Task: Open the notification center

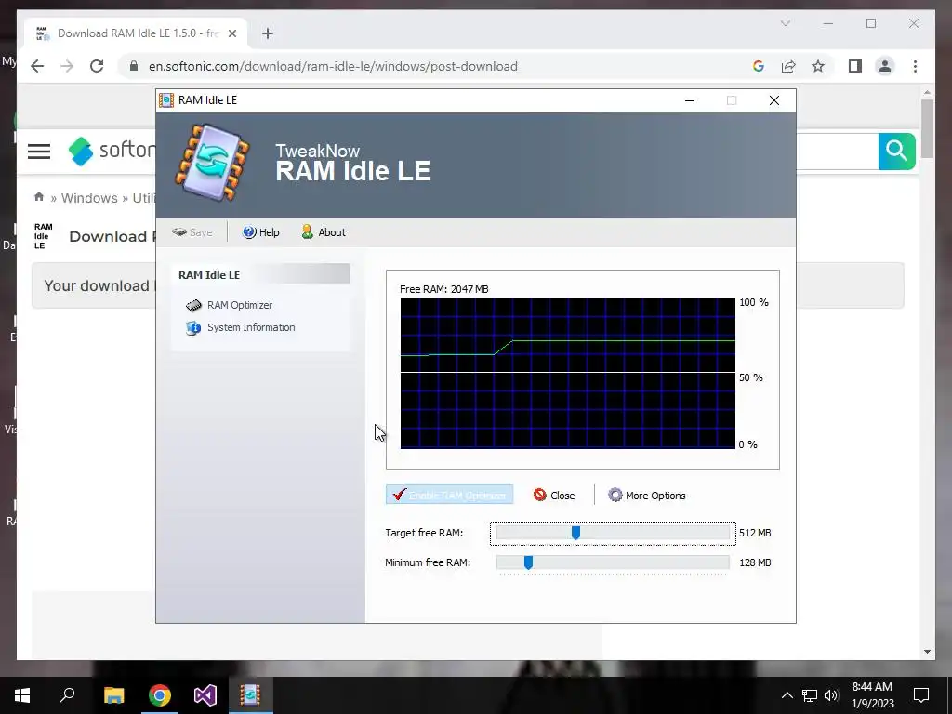Action: click(x=921, y=695)
